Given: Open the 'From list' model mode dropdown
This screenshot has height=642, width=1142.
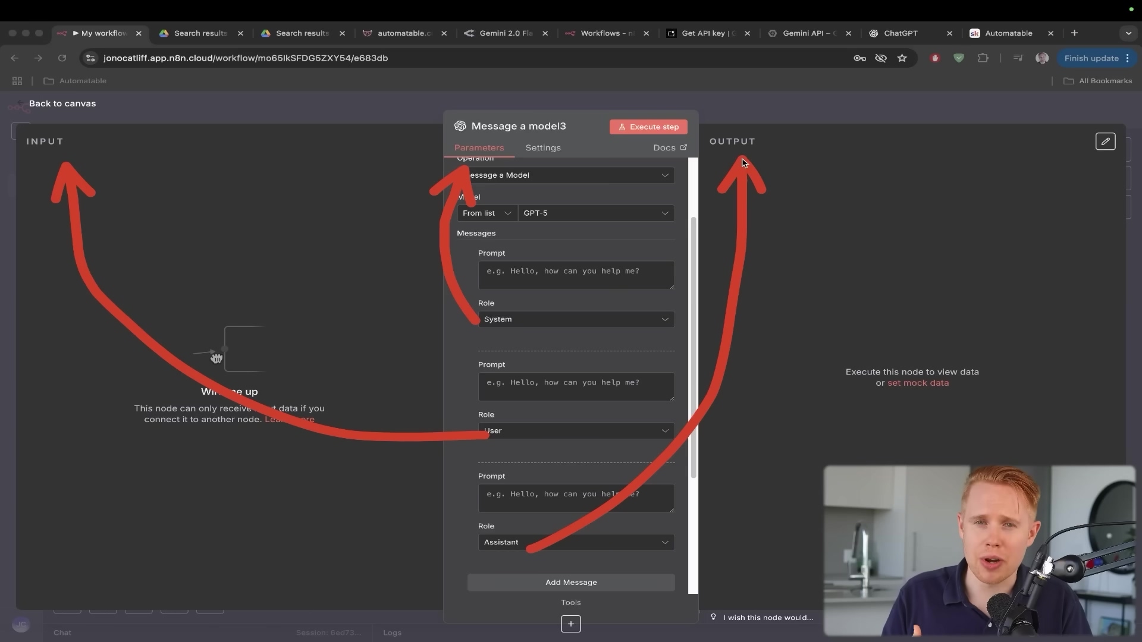Looking at the screenshot, I should [x=487, y=213].
